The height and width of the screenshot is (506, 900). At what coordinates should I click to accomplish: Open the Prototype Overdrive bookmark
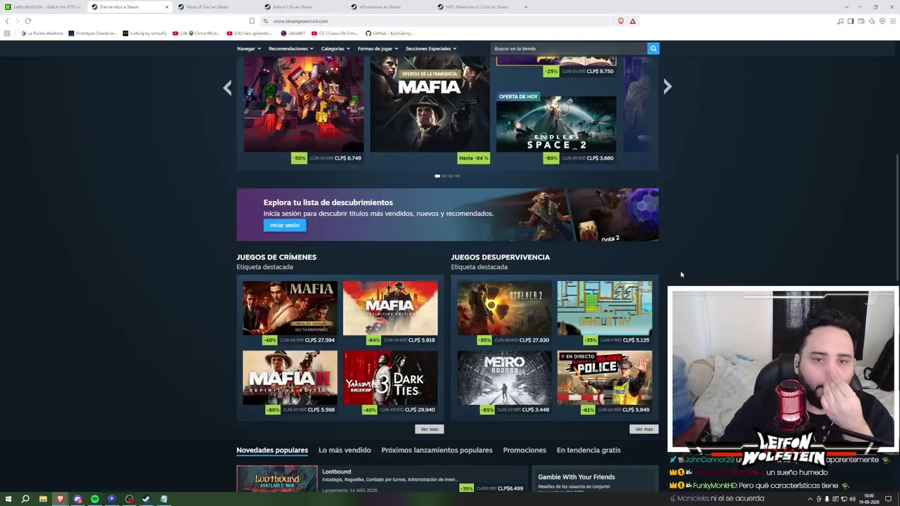tap(94, 33)
